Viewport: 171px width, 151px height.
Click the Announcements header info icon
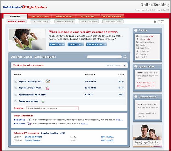coord(136,97)
